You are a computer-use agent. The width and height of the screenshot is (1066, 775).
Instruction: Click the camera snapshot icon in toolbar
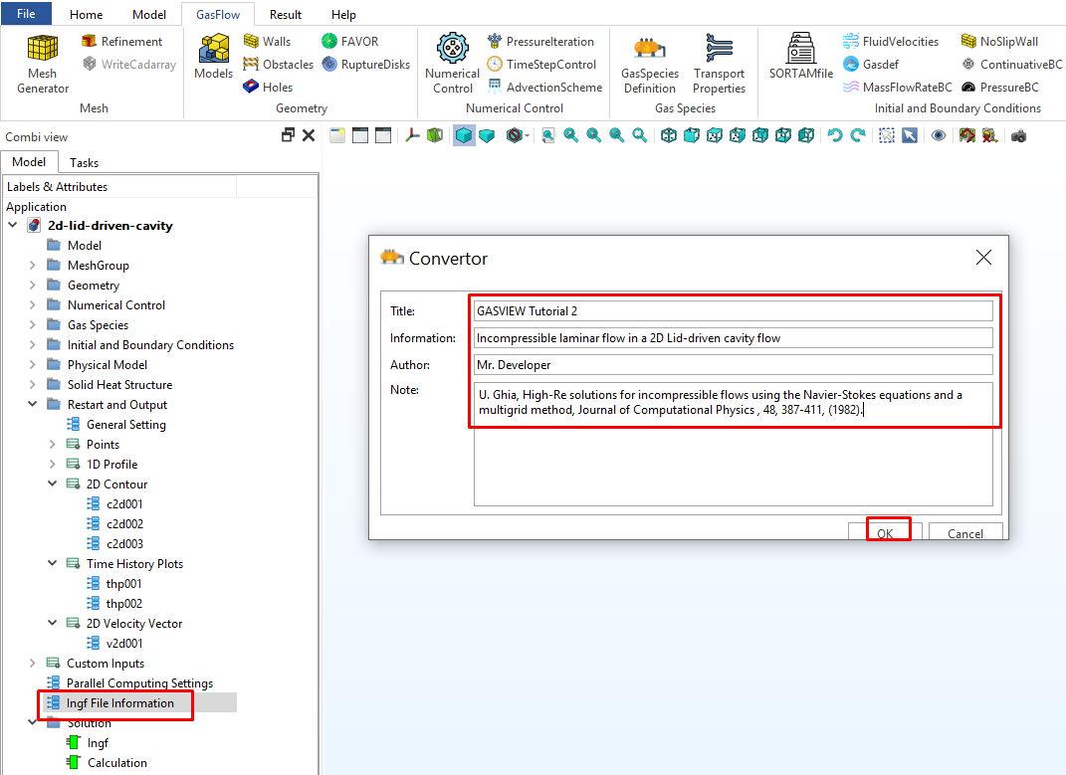pyautogui.click(x=1018, y=135)
